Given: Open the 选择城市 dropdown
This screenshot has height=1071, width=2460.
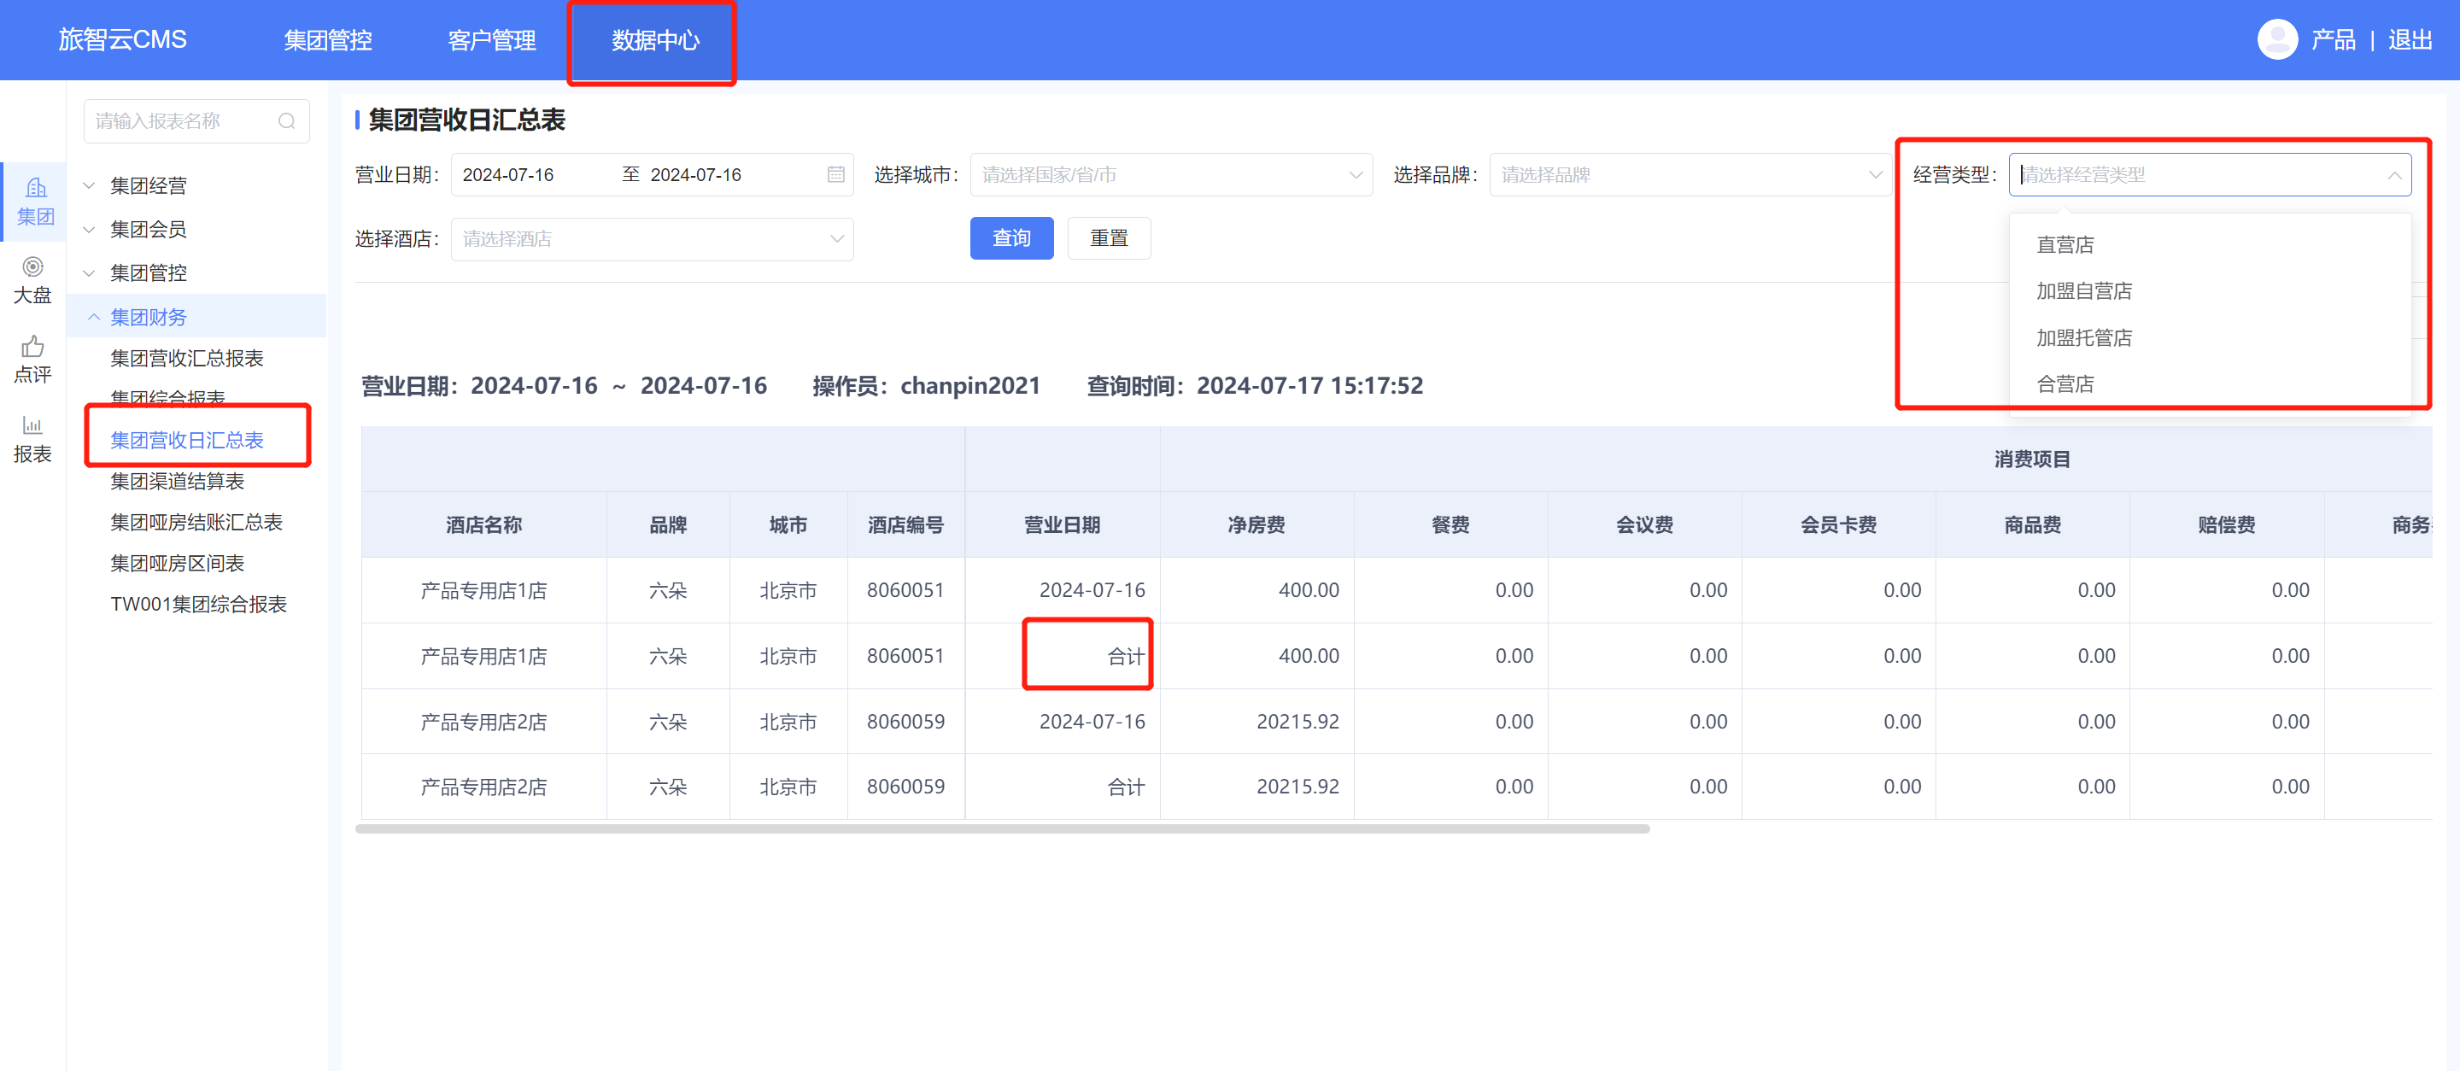Looking at the screenshot, I should point(1171,175).
